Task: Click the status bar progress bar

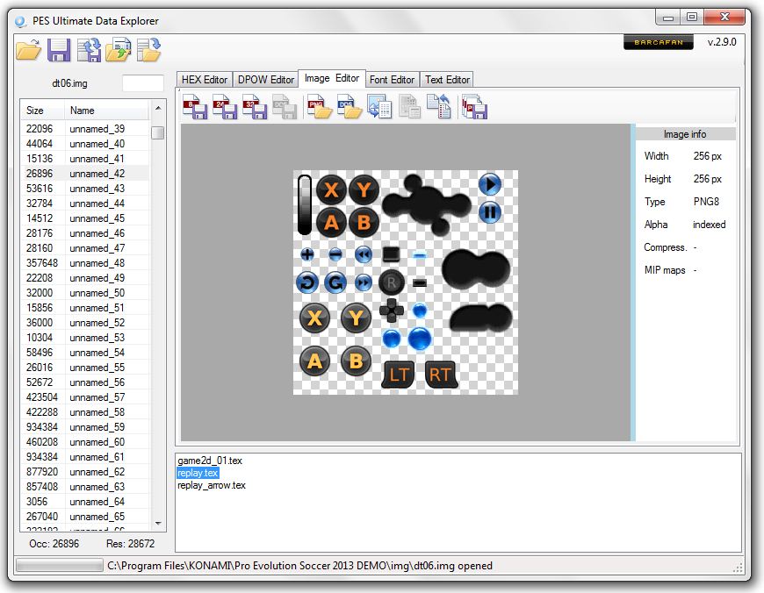Action: coord(60,565)
